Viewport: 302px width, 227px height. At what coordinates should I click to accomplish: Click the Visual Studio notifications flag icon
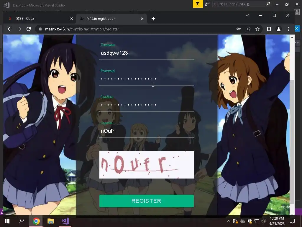(x=198, y=4)
